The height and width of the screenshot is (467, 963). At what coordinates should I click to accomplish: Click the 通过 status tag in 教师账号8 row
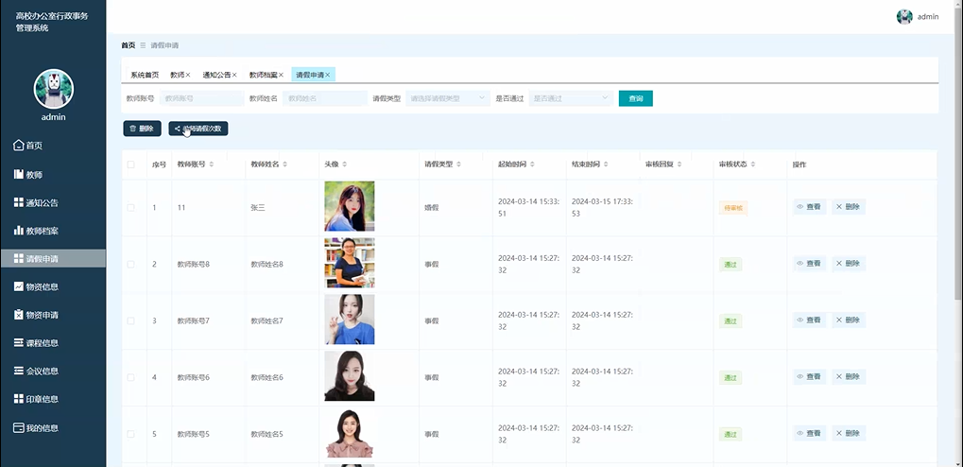click(731, 265)
